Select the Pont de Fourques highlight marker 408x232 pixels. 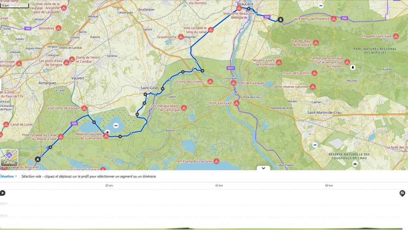click(x=233, y=83)
